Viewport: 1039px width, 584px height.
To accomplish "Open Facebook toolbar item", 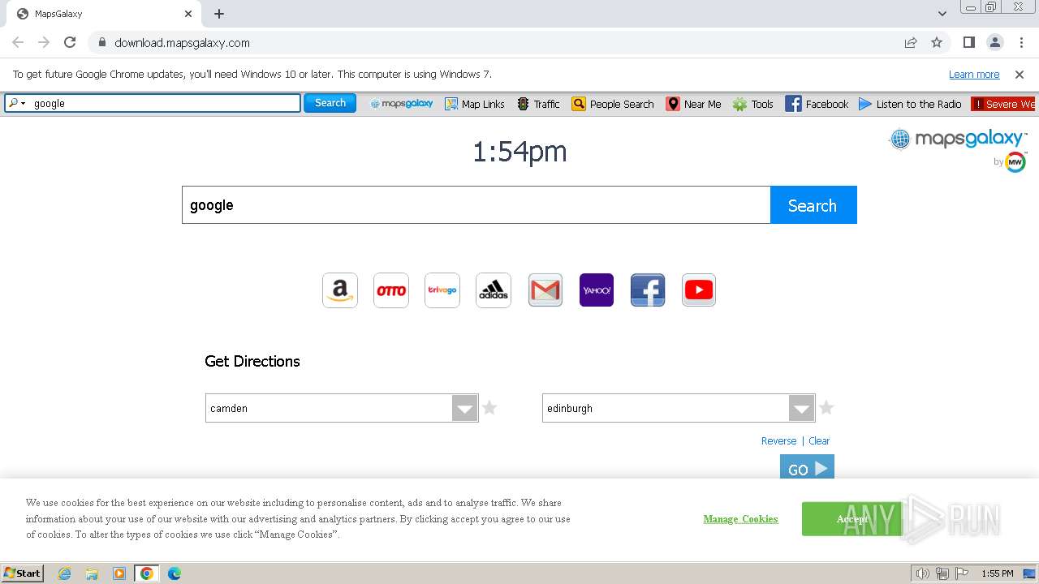I will pos(817,104).
